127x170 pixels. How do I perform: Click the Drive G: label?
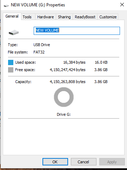point(64,114)
